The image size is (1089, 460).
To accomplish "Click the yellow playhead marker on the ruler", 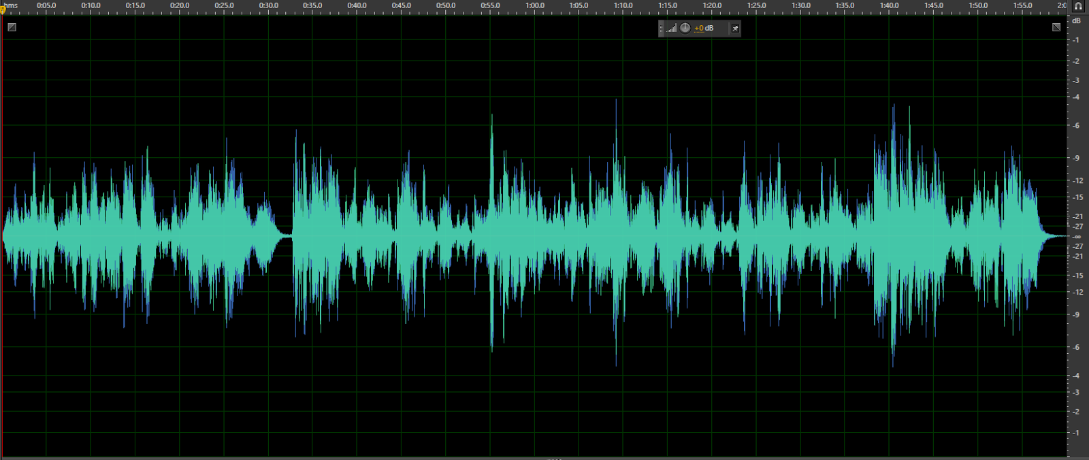I will click(3, 9).
